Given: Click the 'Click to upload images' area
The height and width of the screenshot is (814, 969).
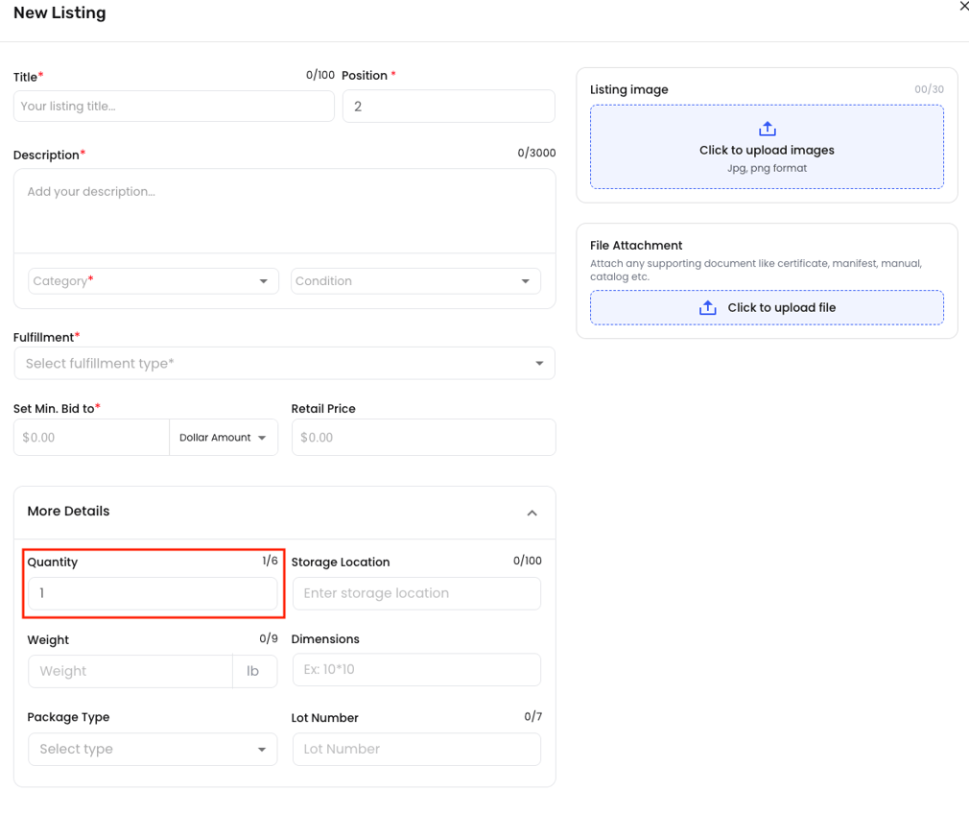Looking at the screenshot, I should (x=767, y=151).
